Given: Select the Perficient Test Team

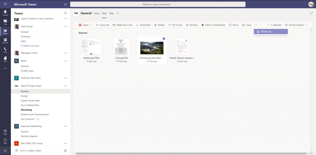Looking at the screenshot, I should click(31, 78).
